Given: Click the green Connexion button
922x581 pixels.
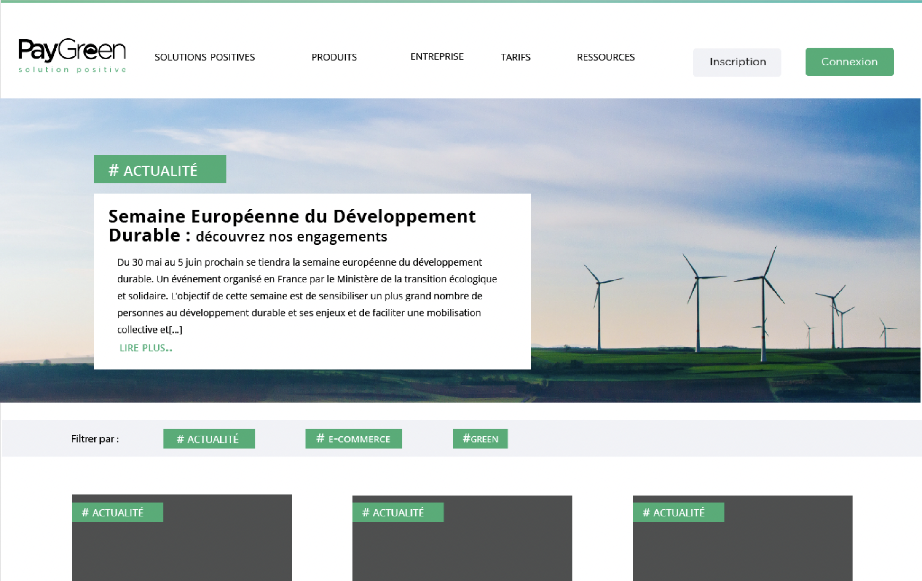Looking at the screenshot, I should click(849, 62).
